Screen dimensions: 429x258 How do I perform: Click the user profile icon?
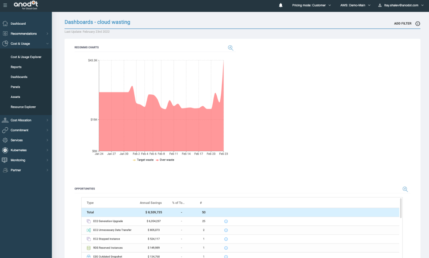380,5
